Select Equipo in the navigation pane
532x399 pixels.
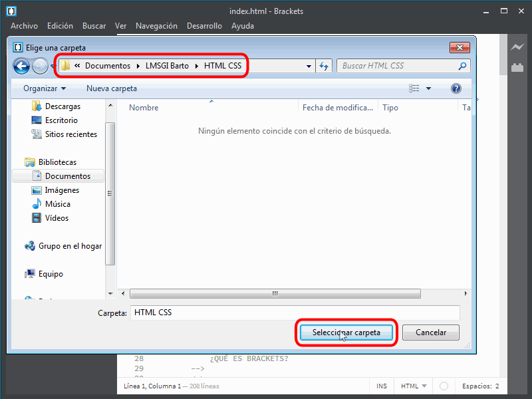coord(51,274)
